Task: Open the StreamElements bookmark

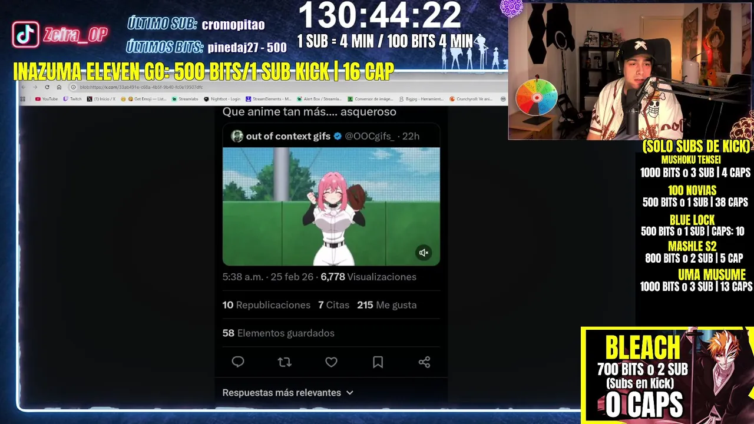Action: (x=269, y=99)
